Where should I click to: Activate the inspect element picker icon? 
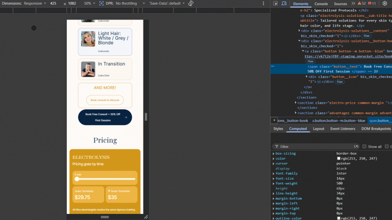coord(276,4)
